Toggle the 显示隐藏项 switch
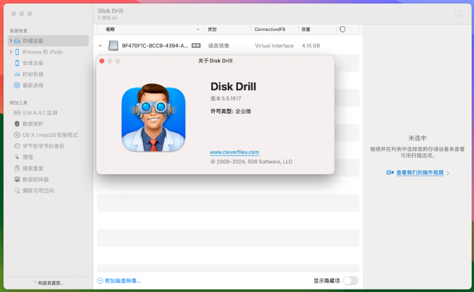The height and width of the screenshot is (292, 474). coord(350,281)
